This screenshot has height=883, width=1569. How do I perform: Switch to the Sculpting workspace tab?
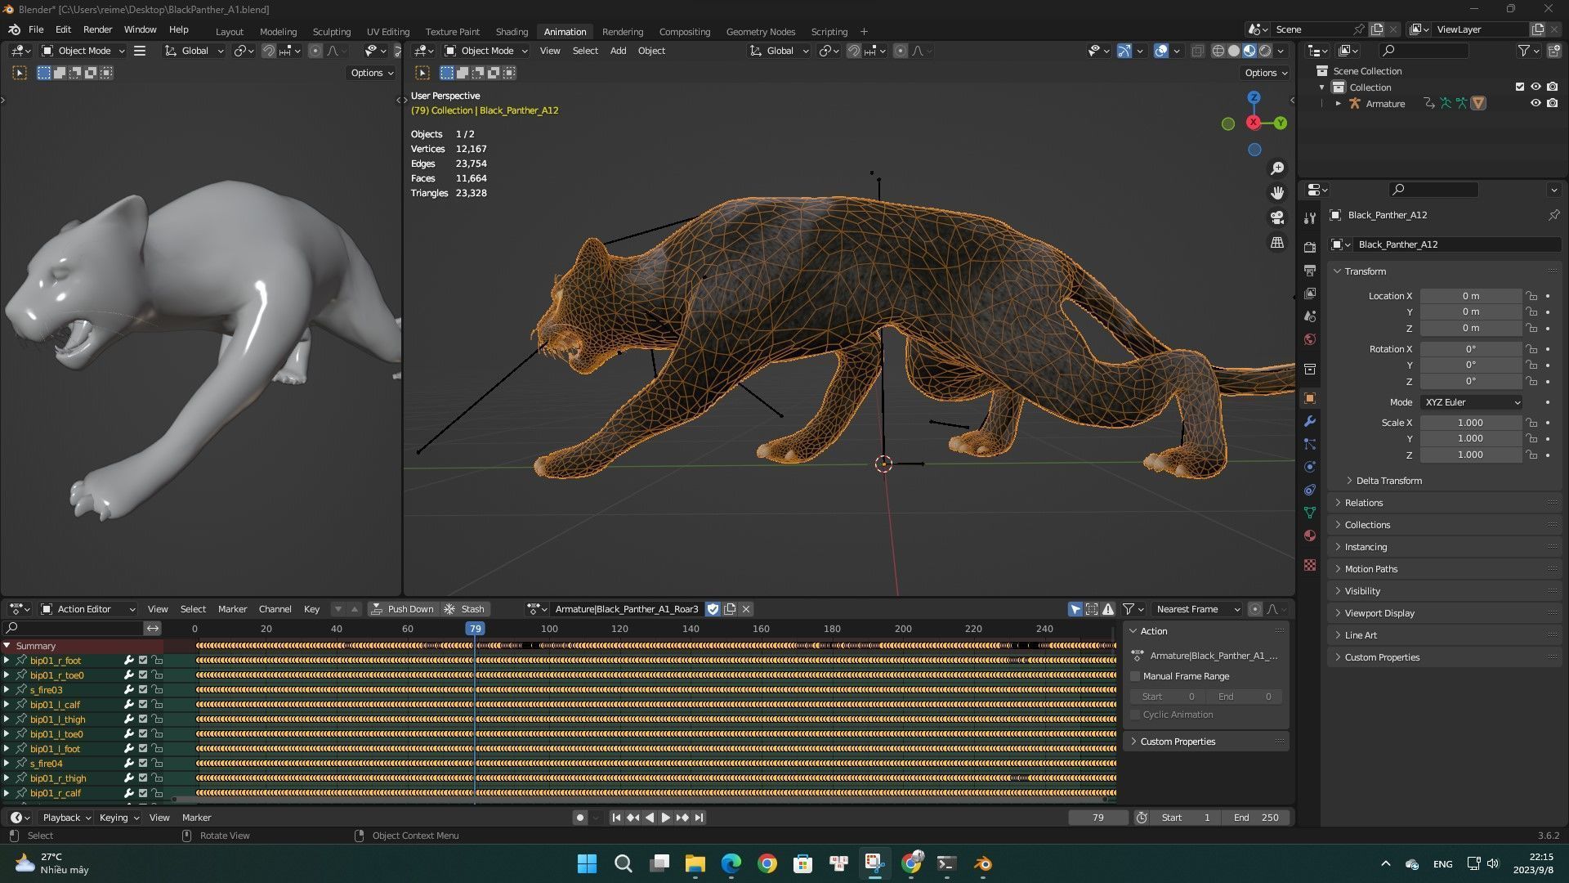coord(332,32)
